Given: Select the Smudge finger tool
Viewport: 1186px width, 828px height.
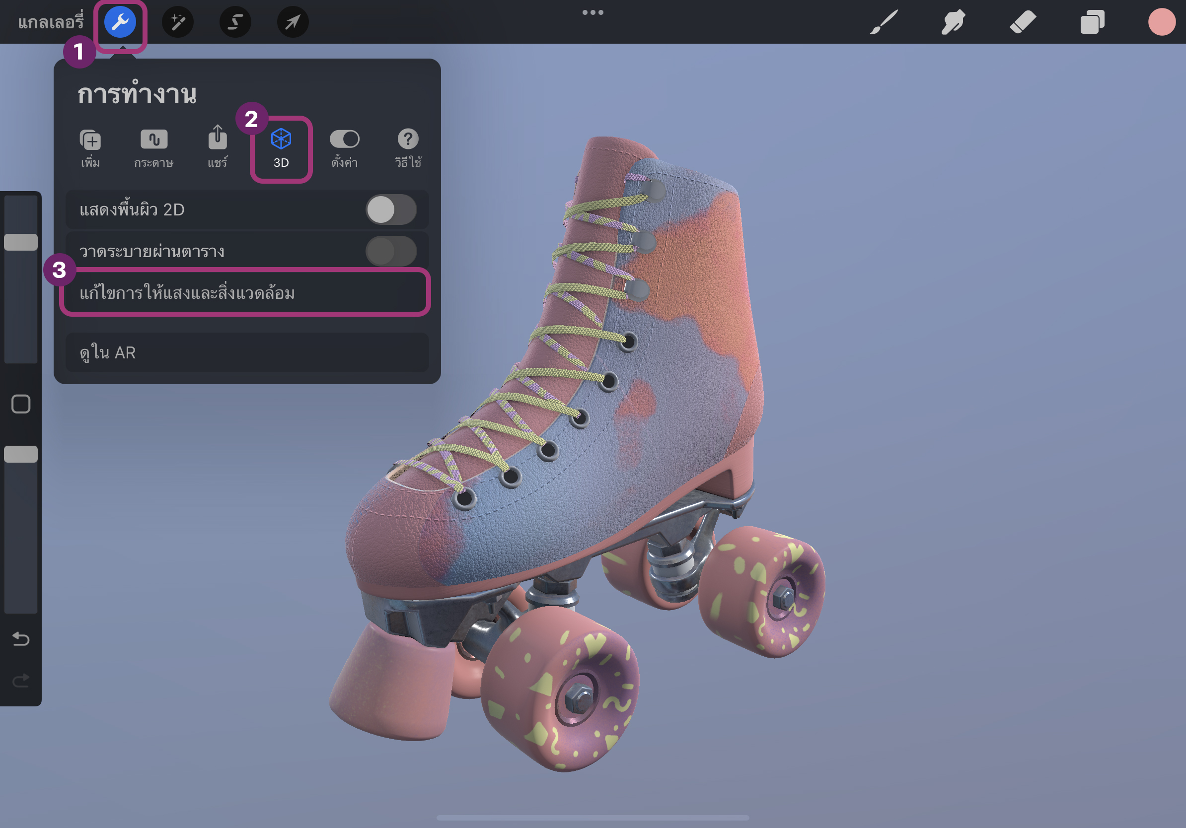Looking at the screenshot, I should [953, 22].
